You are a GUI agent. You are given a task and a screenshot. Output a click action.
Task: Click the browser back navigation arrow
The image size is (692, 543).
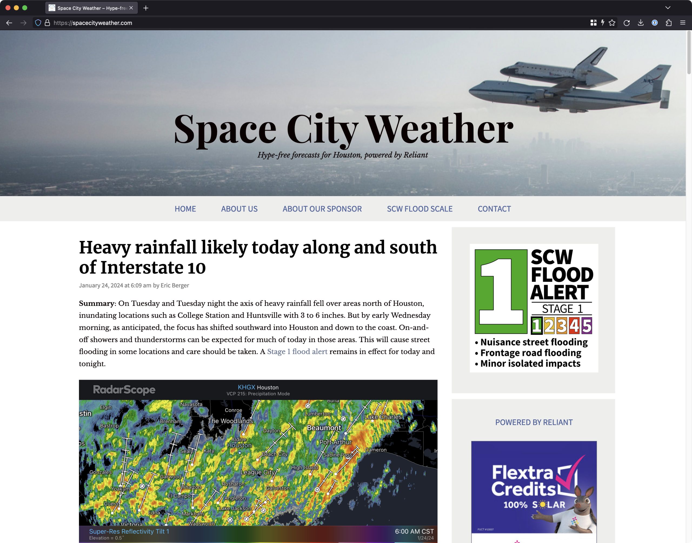(9, 23)
